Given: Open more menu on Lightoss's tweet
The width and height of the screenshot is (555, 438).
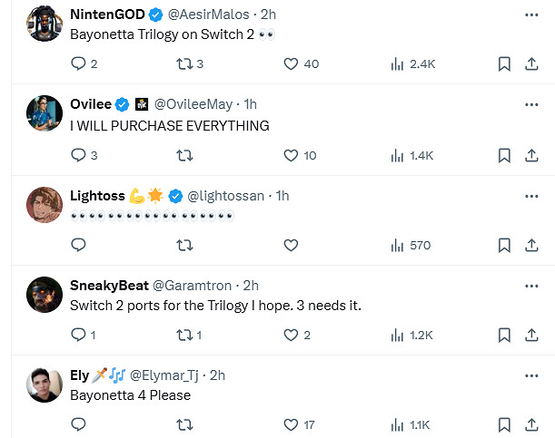Looking at the screenshot, I should click(531, 195).
